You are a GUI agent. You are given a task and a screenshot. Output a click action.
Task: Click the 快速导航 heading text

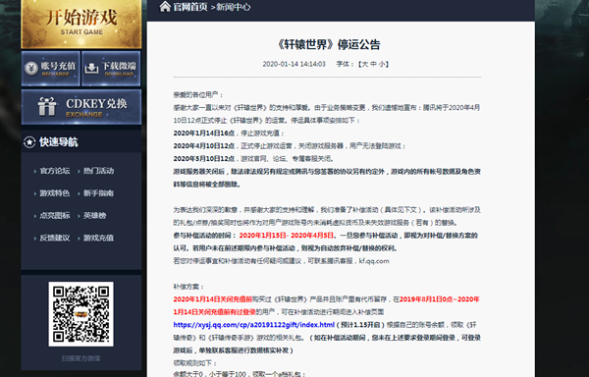(59, 142)
